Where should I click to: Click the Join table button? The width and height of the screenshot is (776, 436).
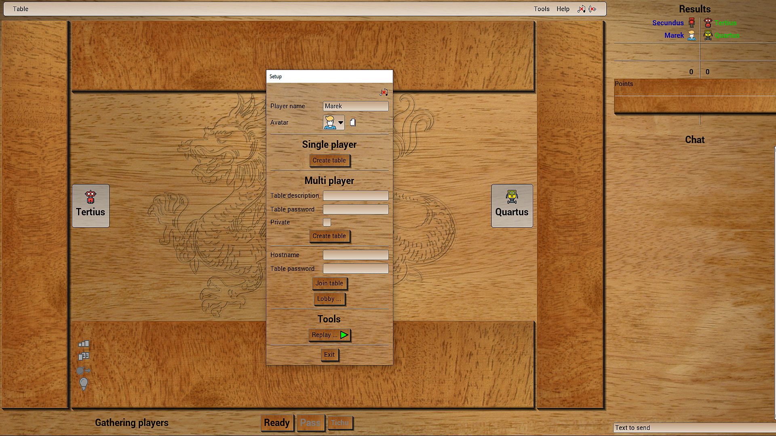point(329,283)
